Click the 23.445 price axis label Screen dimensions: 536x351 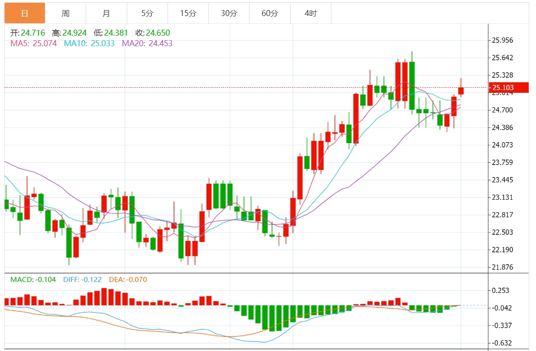click(x=502, y=180)
